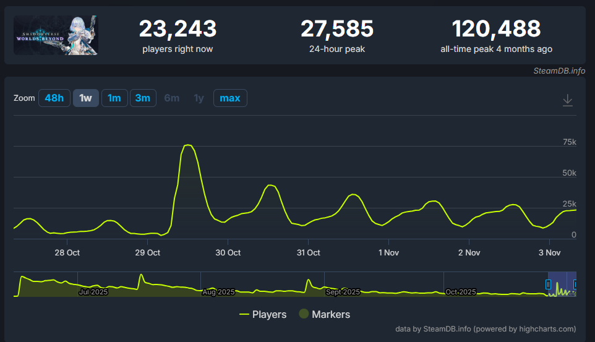
Task: Open Shadowverse Worlds Beyond game thumbnail
Action: coord(56,35)
